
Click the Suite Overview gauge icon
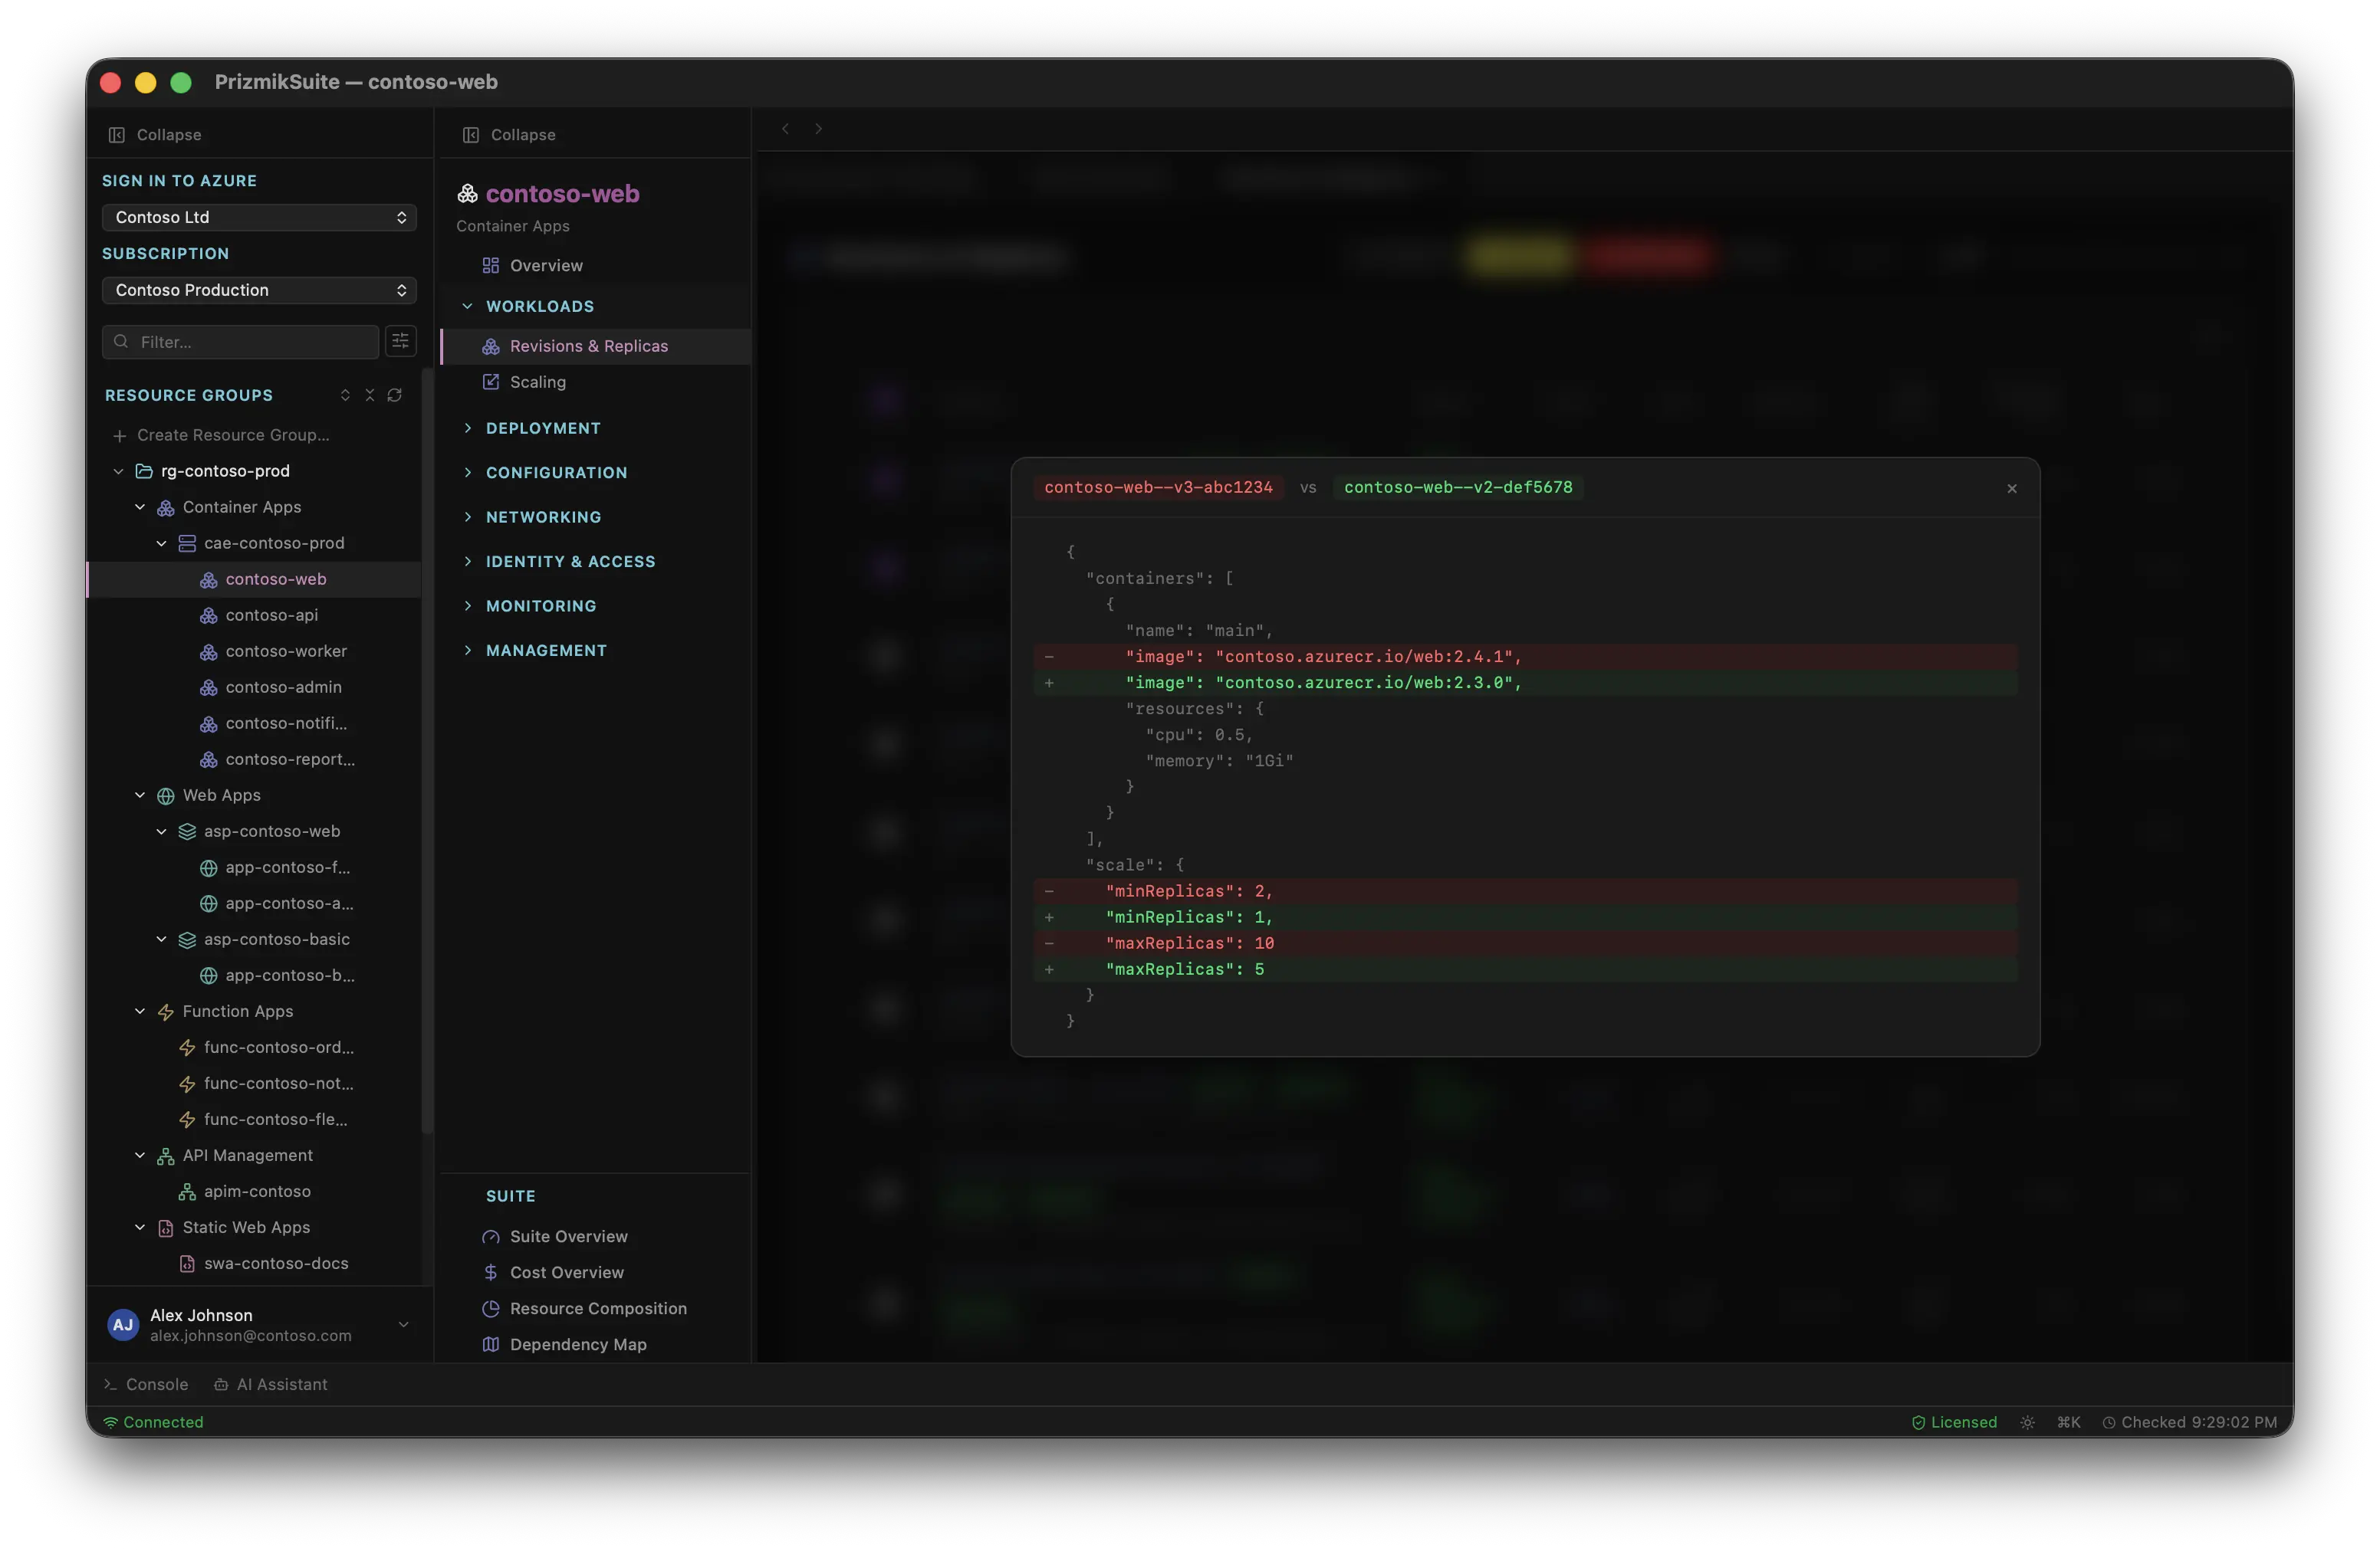pos(490,1236)
